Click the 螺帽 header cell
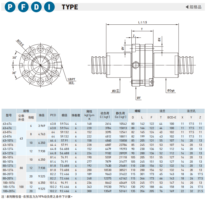The height and width of the screenshot is (199, 210). point(137,111)
